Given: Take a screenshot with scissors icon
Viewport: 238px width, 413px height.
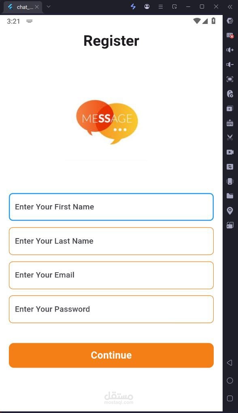Looking at the screenshot, I should click(230, 137).
